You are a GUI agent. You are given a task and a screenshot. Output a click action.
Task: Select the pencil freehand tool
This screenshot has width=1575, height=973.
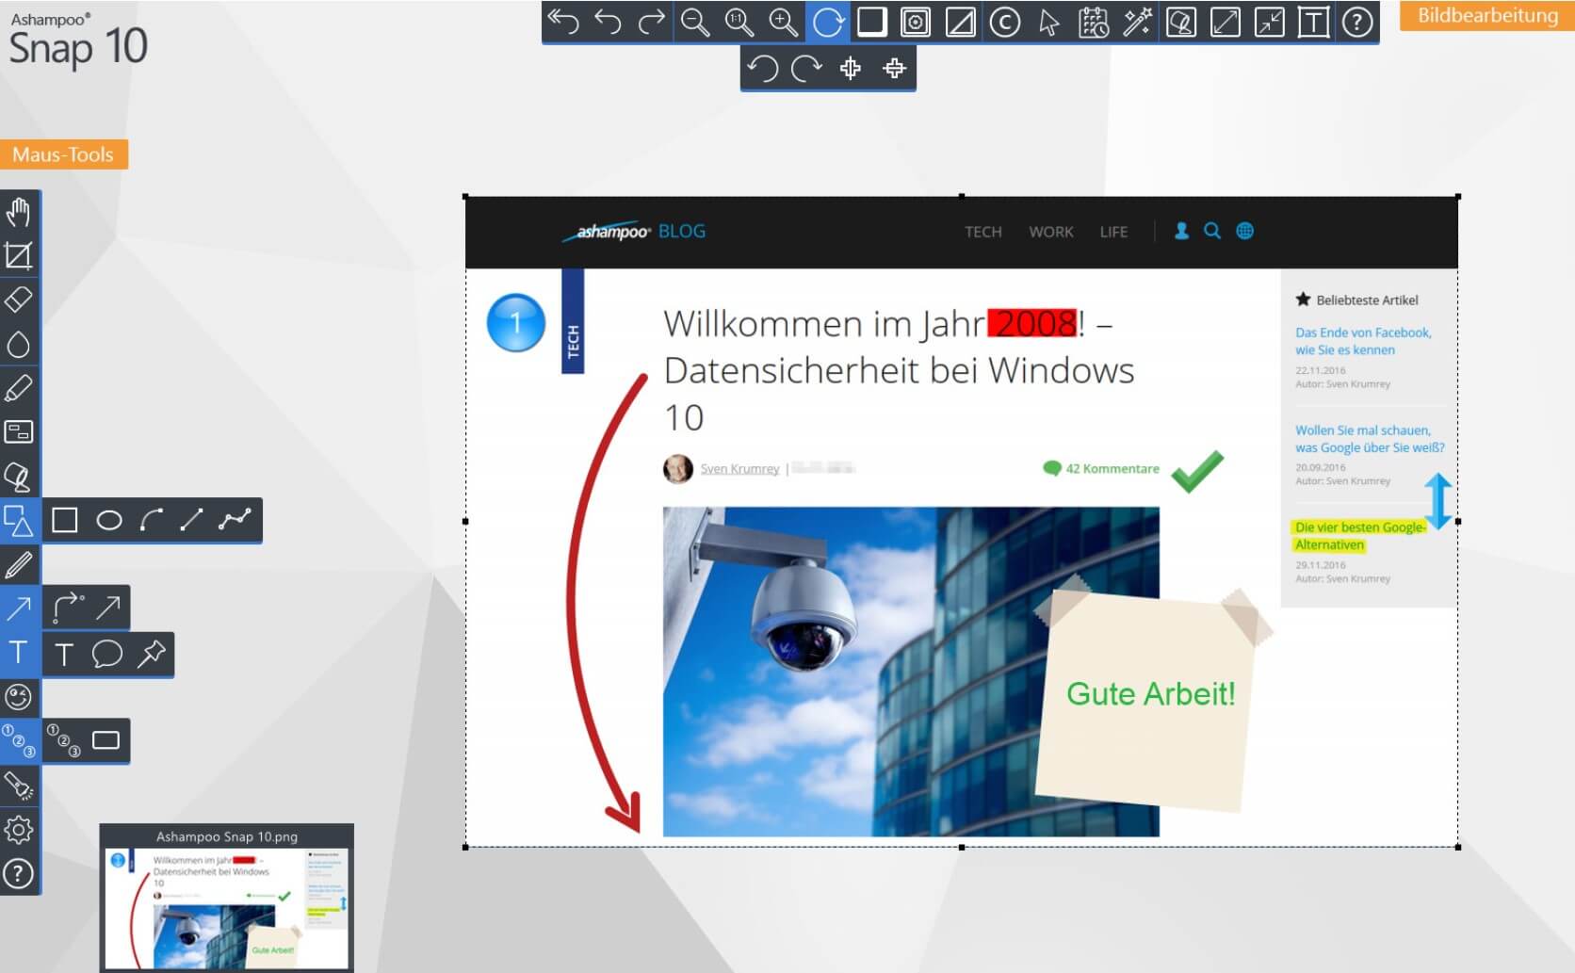coord(19,564)
